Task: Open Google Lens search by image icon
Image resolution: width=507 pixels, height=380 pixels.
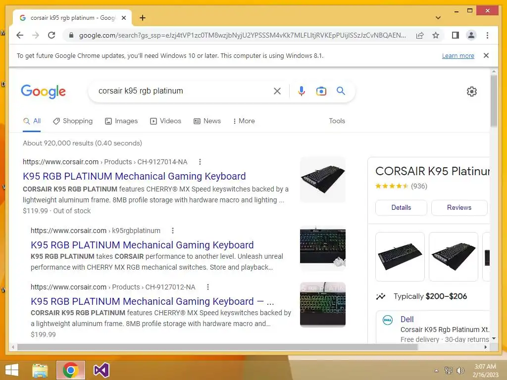Action: click(321, 91)
